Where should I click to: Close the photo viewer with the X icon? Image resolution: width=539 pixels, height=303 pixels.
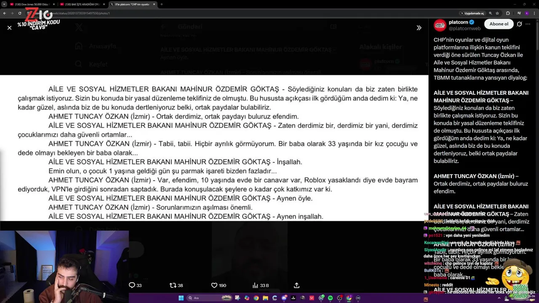click(x=9, y=28)
